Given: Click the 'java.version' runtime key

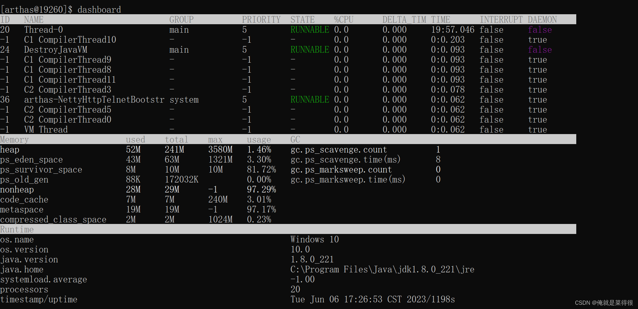Looking at the screenshot, I should pos(29,259).
